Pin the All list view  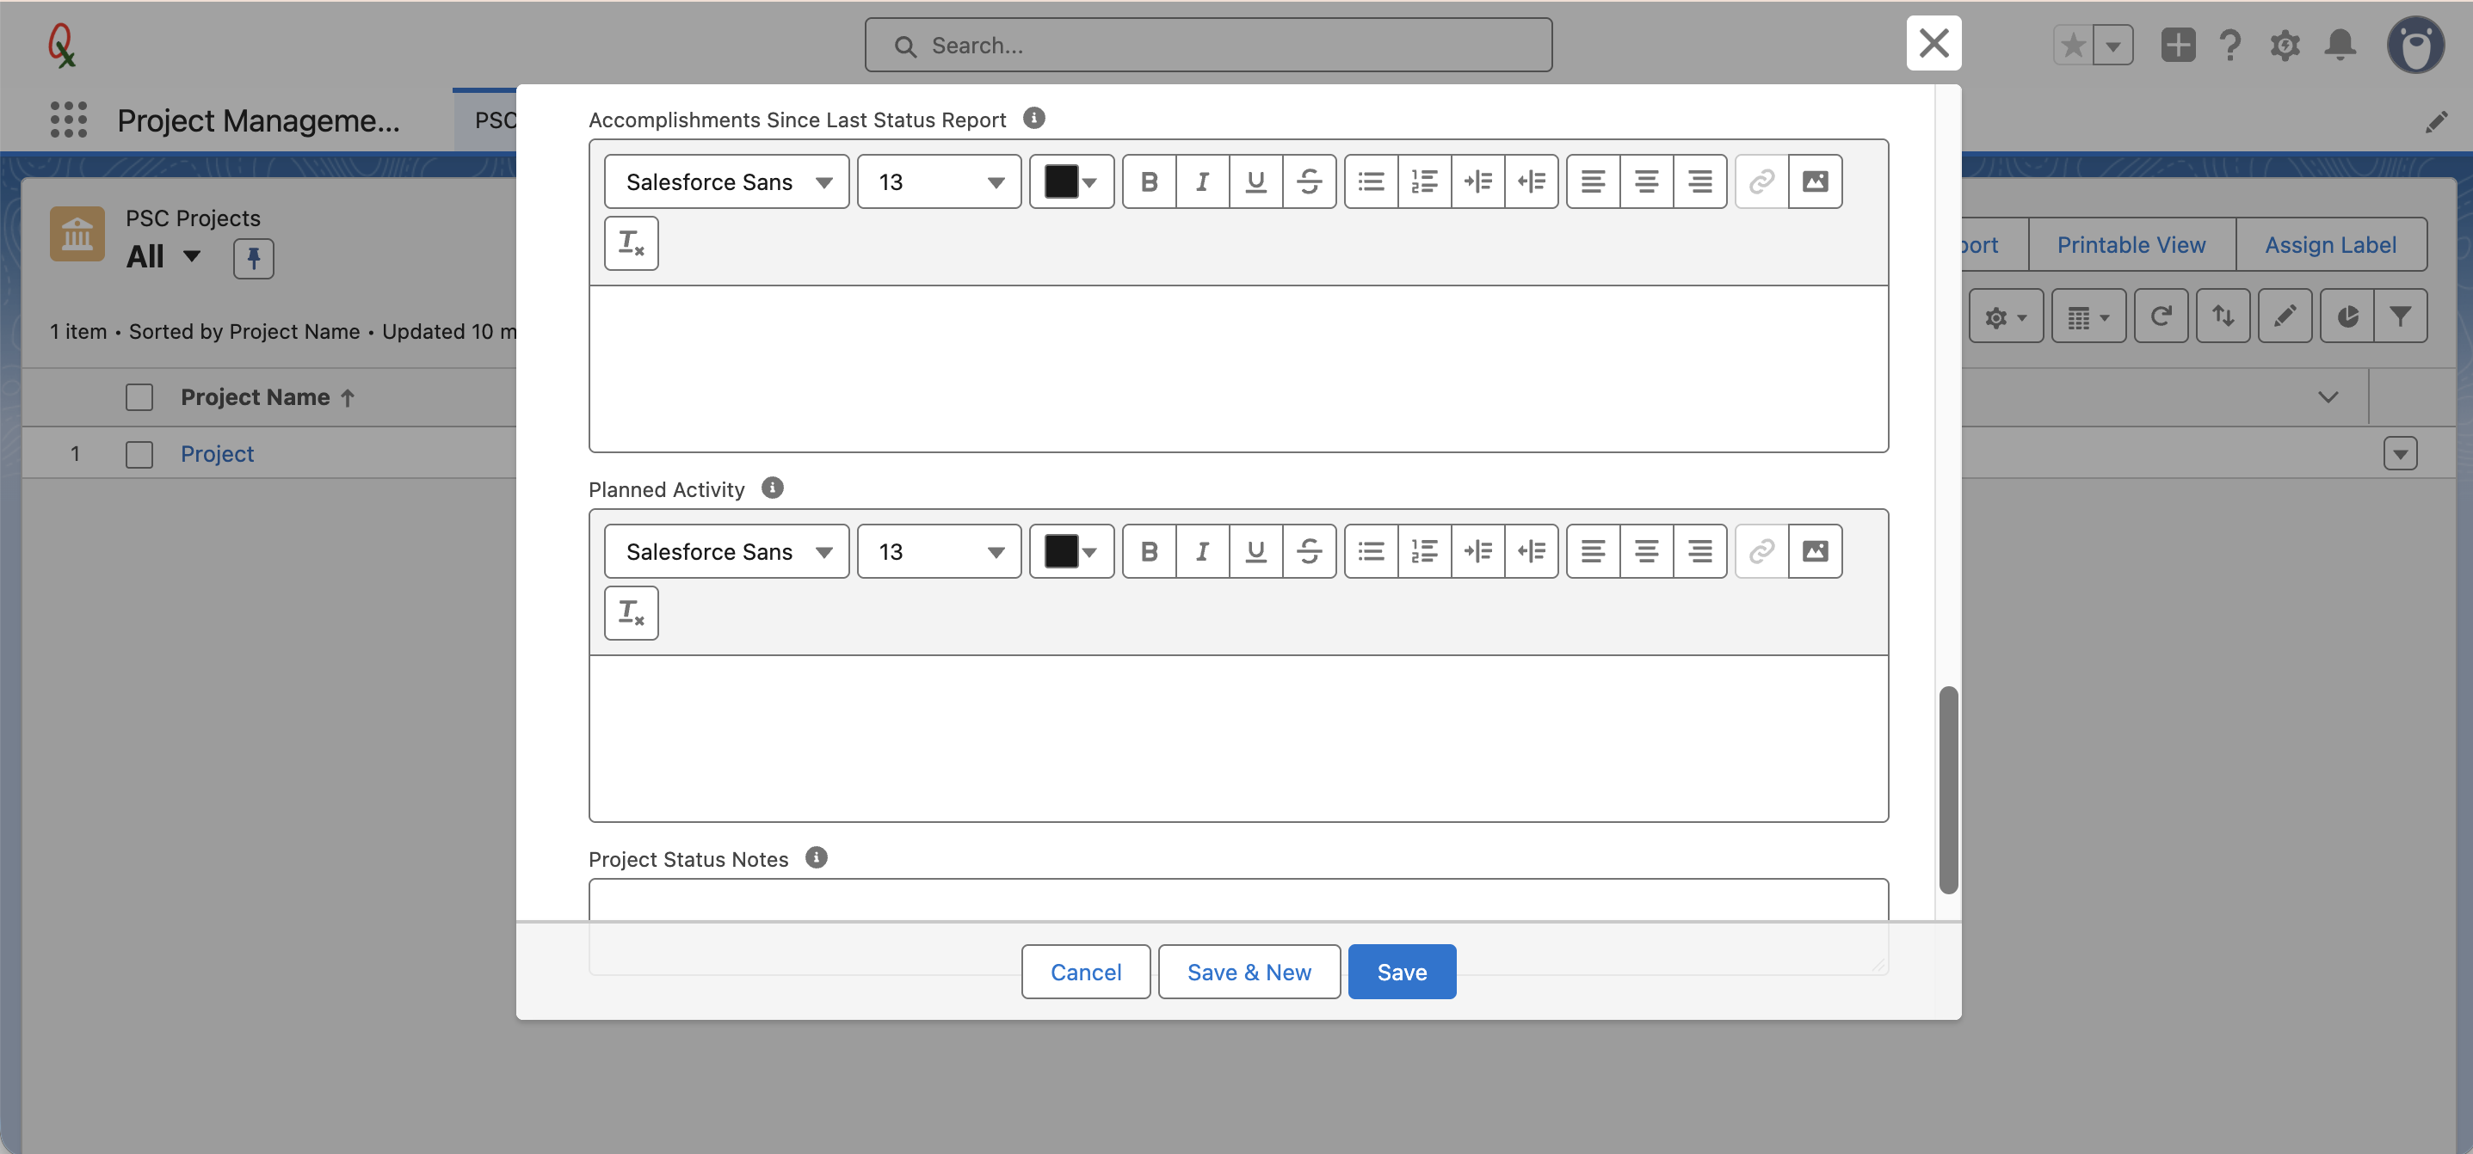coord(254,258)
